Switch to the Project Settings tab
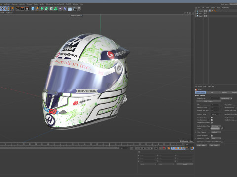 (x=200, y=93)
